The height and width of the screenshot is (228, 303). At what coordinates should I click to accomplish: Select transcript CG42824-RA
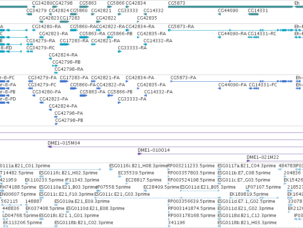tap(63, 55)
